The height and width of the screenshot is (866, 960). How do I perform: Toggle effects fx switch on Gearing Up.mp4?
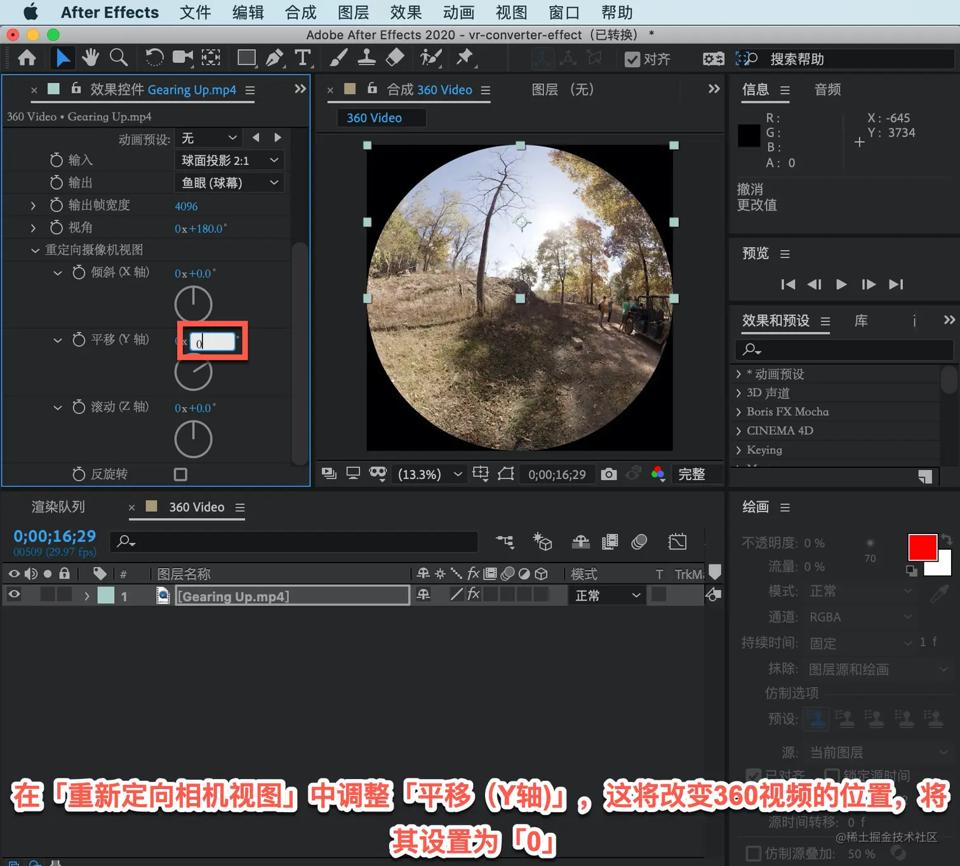pos(474,594)
